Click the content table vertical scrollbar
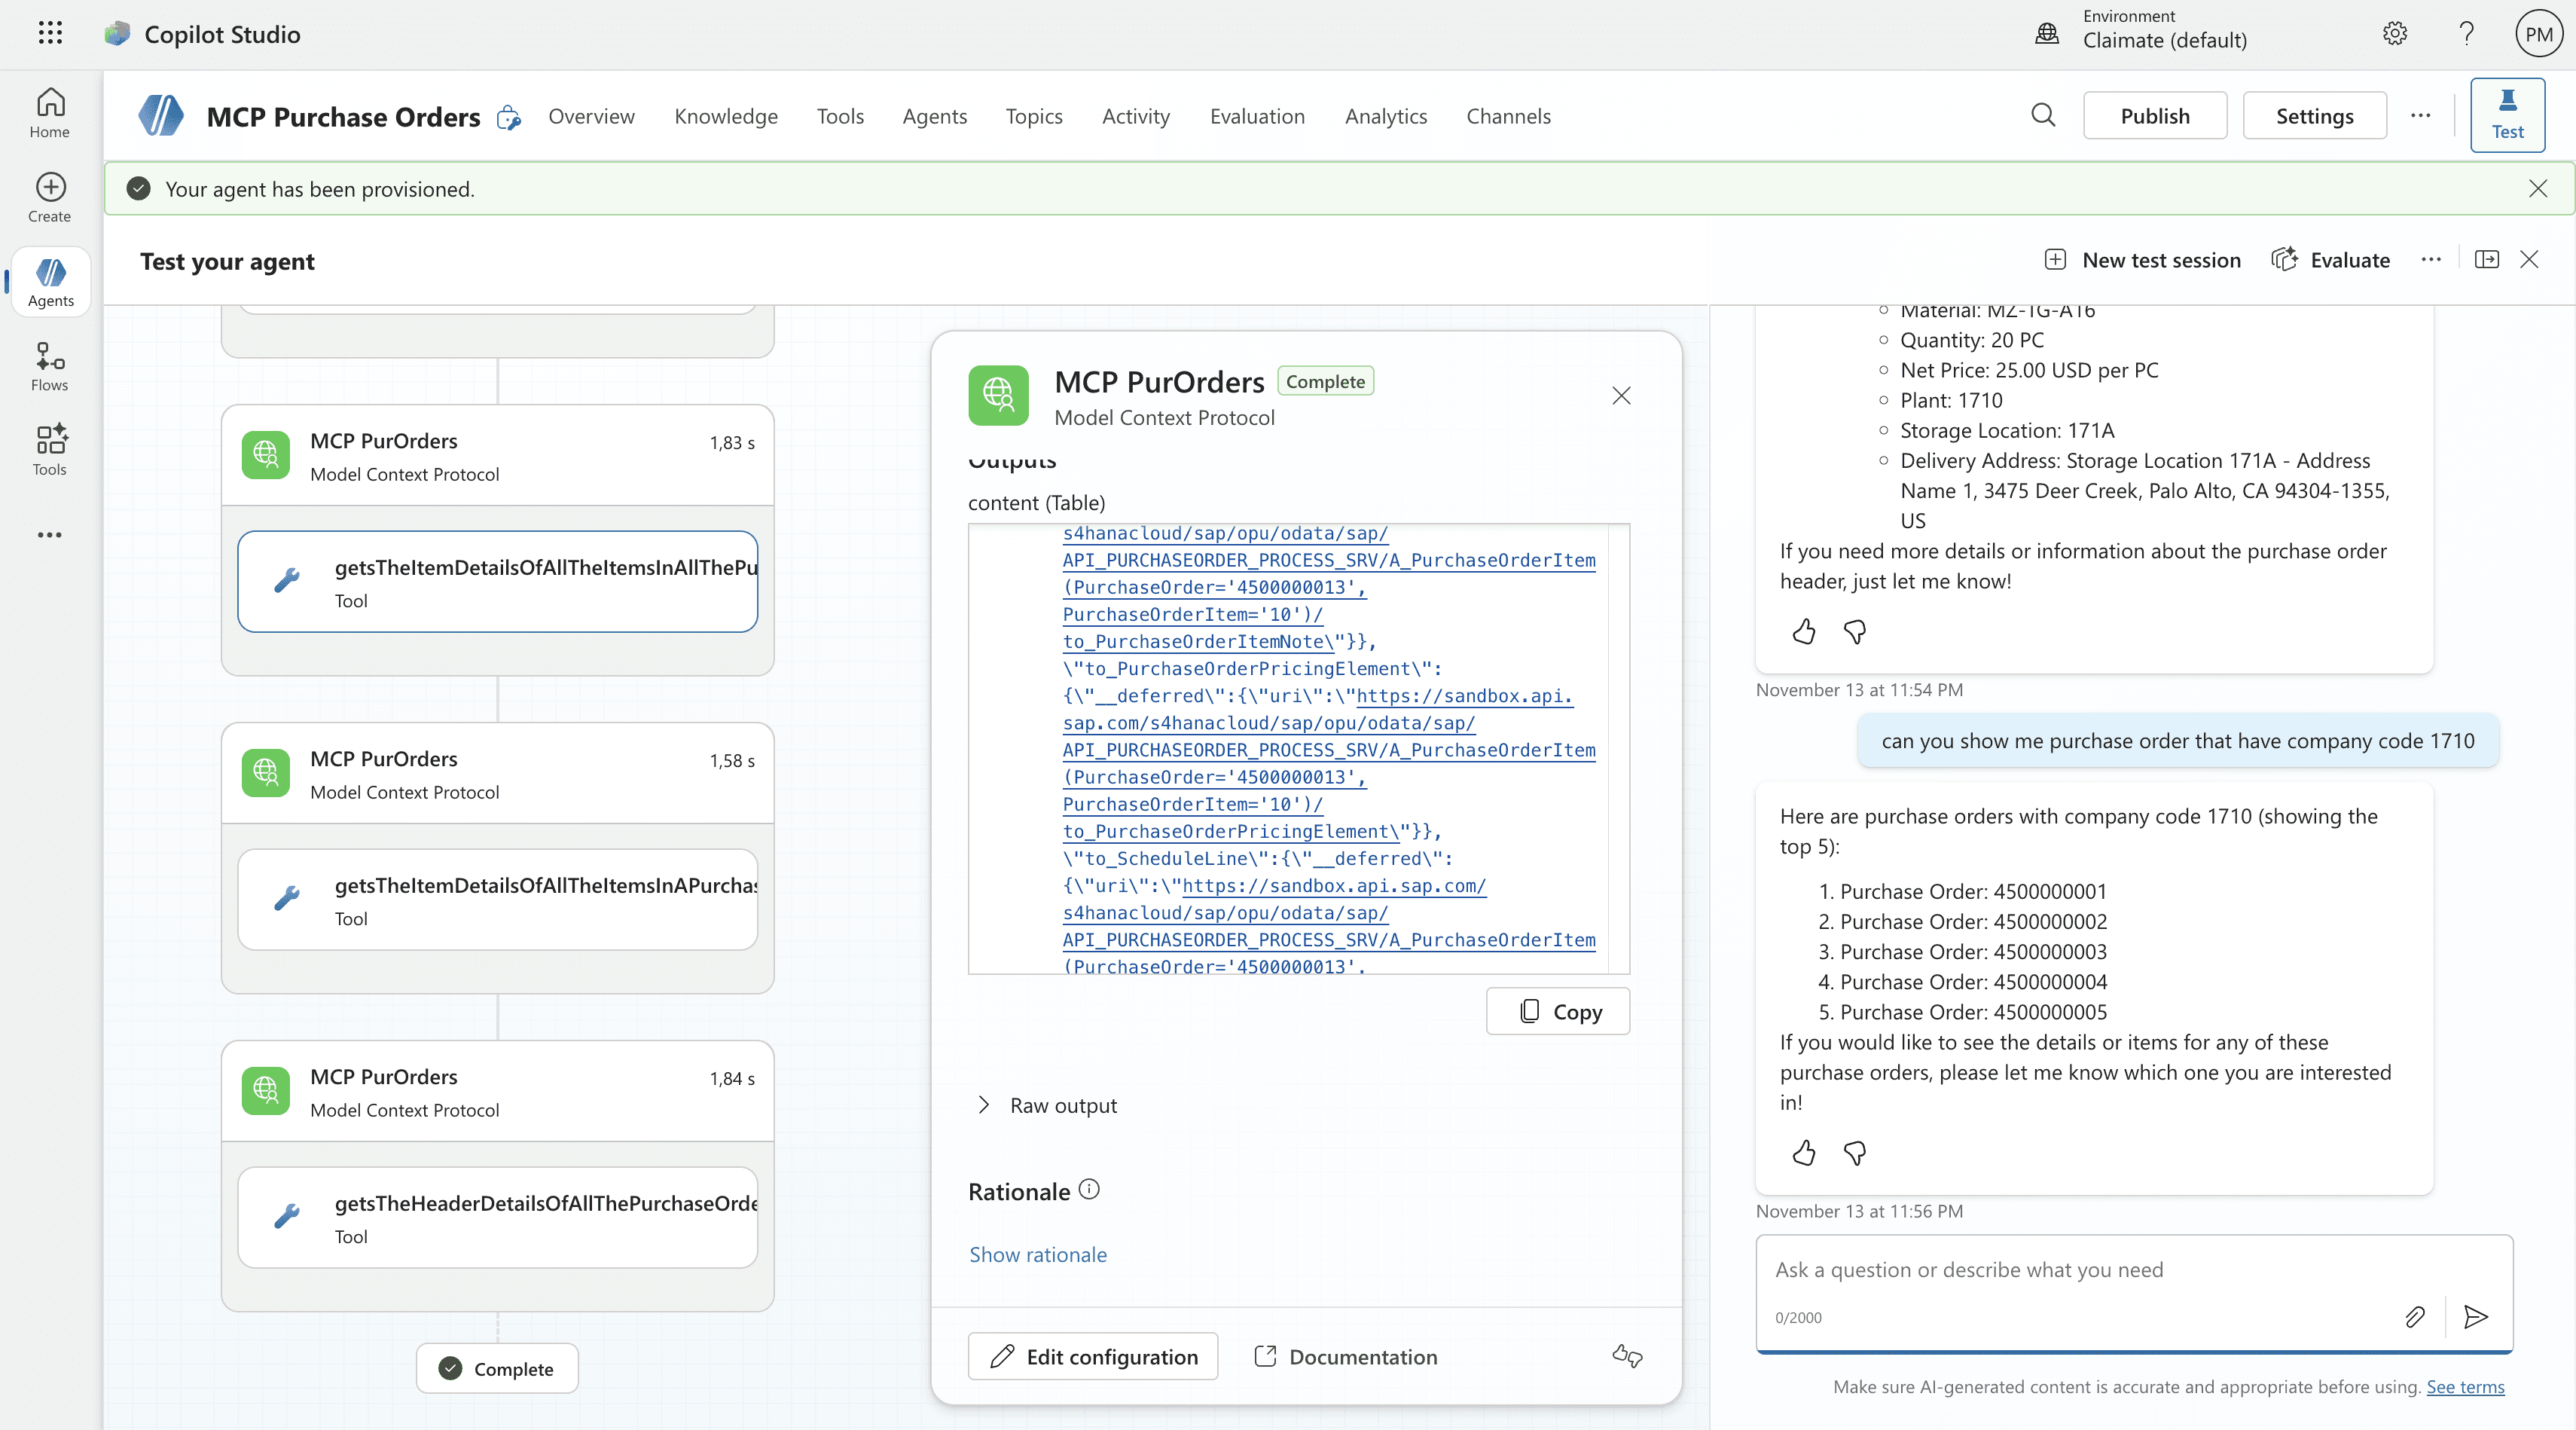The image size is (2576, 1430). (1618, 748)
